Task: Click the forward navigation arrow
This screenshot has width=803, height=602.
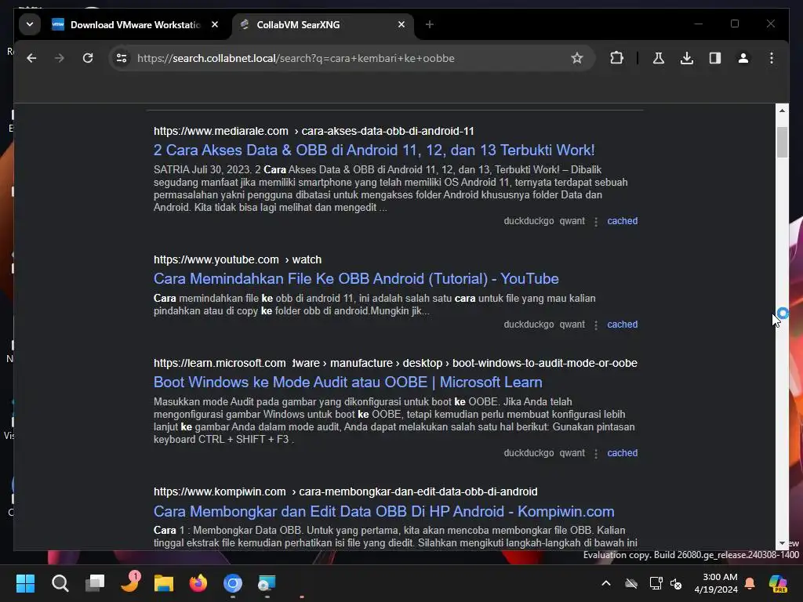Action: click(60, 58)
